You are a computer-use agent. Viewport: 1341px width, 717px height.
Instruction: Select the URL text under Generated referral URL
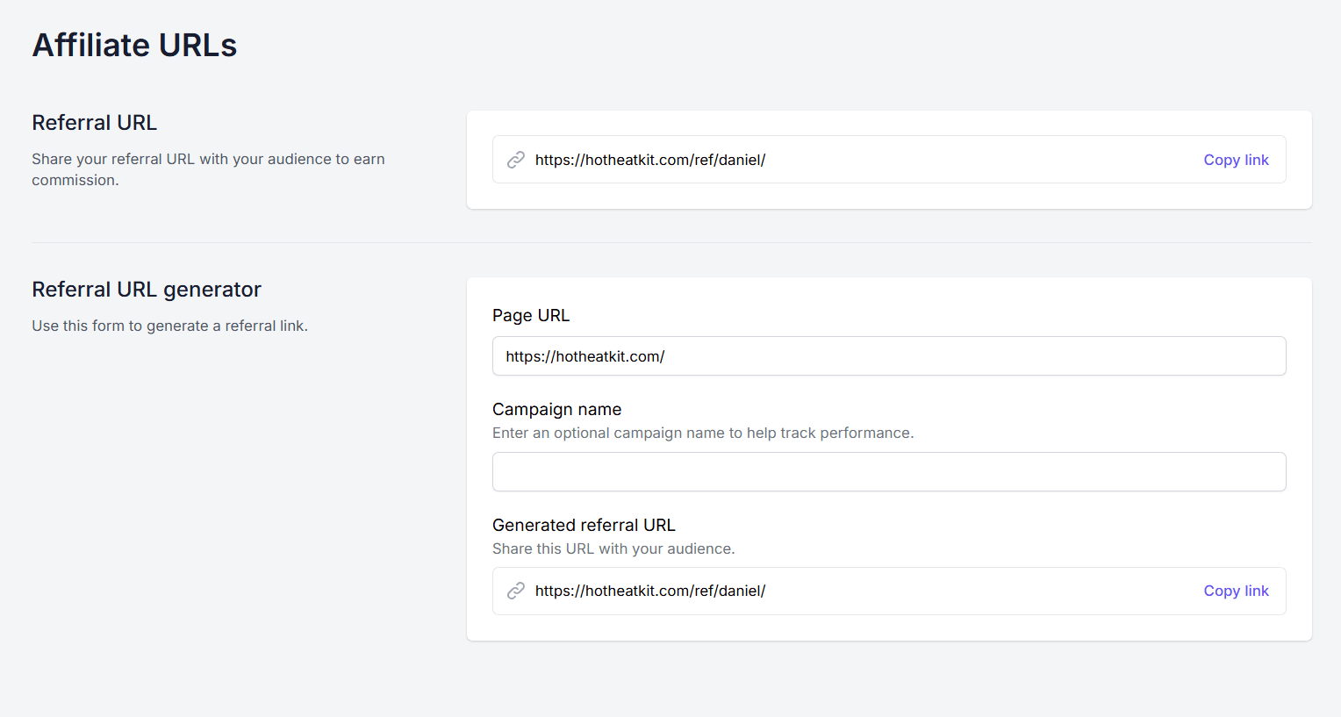[x=649, y=591]
